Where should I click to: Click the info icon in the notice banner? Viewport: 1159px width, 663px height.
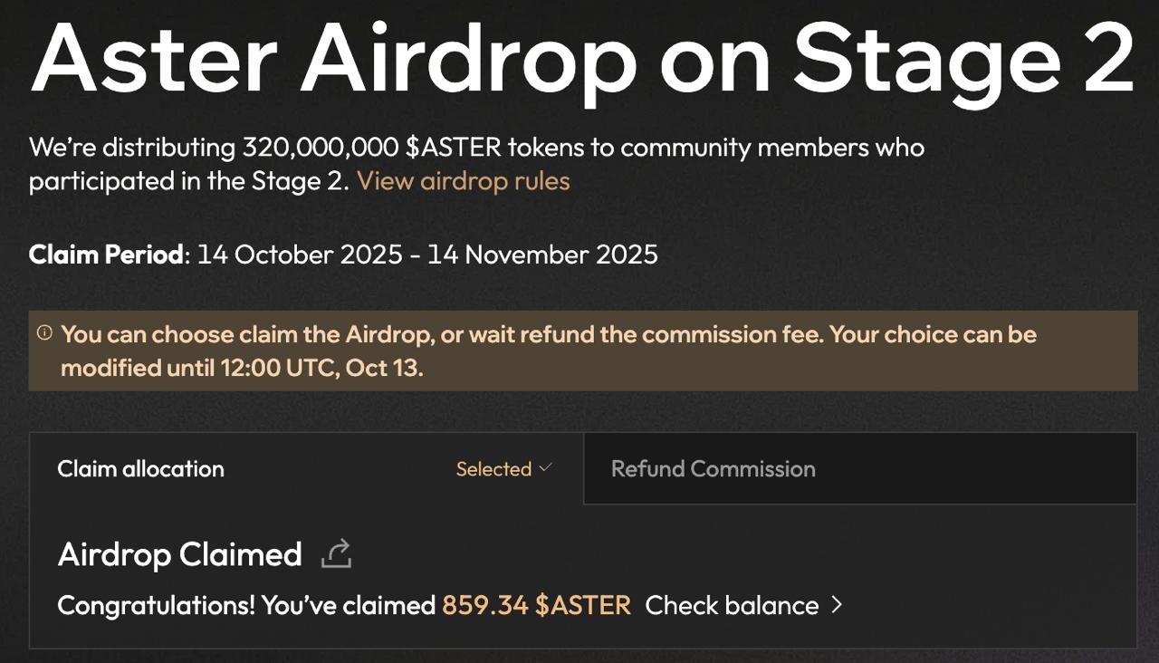click(x=44, y=333)
